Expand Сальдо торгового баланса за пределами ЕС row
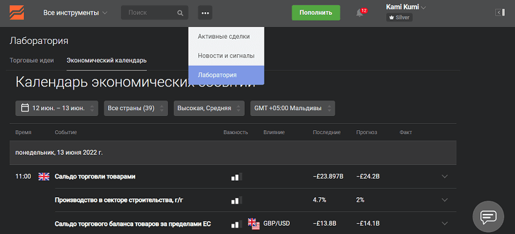Screen dimensions: 515x234 445,224
